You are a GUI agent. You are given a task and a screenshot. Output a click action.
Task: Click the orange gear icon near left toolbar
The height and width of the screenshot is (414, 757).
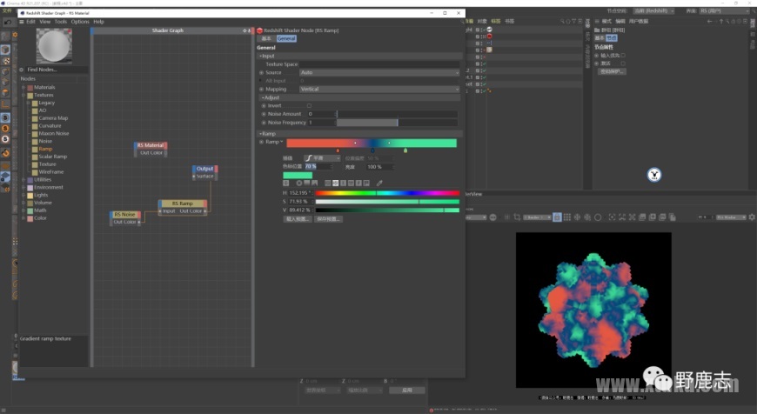15,35
